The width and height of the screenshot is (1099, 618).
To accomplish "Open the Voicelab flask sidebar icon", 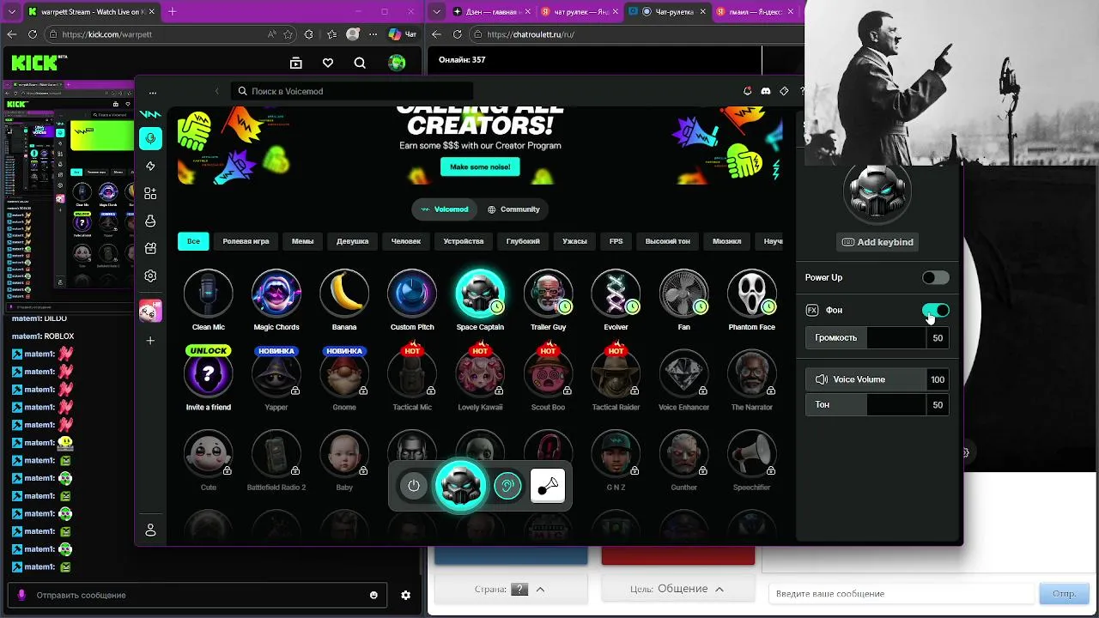I will [x=150, y=221].
